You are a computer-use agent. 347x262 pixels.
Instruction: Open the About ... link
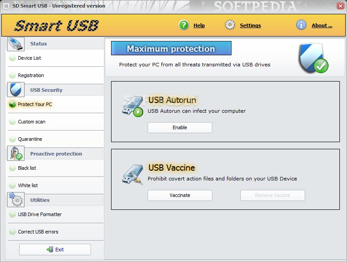coord(322,25)
